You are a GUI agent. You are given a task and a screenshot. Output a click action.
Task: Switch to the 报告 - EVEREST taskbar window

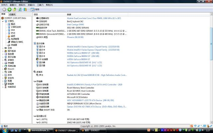coord(93,130)
